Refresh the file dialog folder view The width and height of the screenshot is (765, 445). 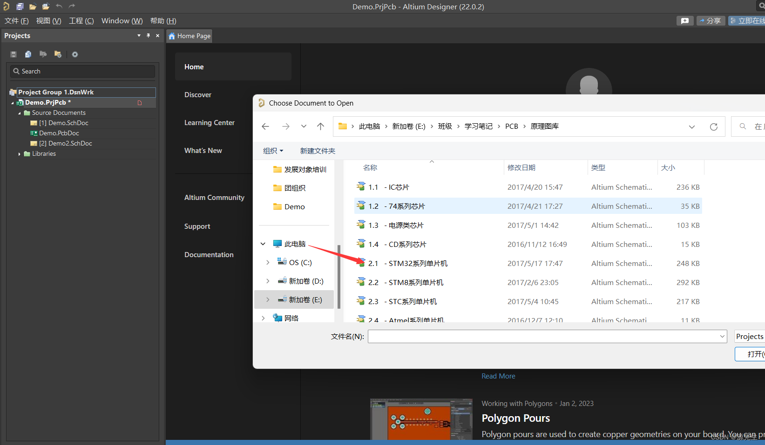[714, 127]
